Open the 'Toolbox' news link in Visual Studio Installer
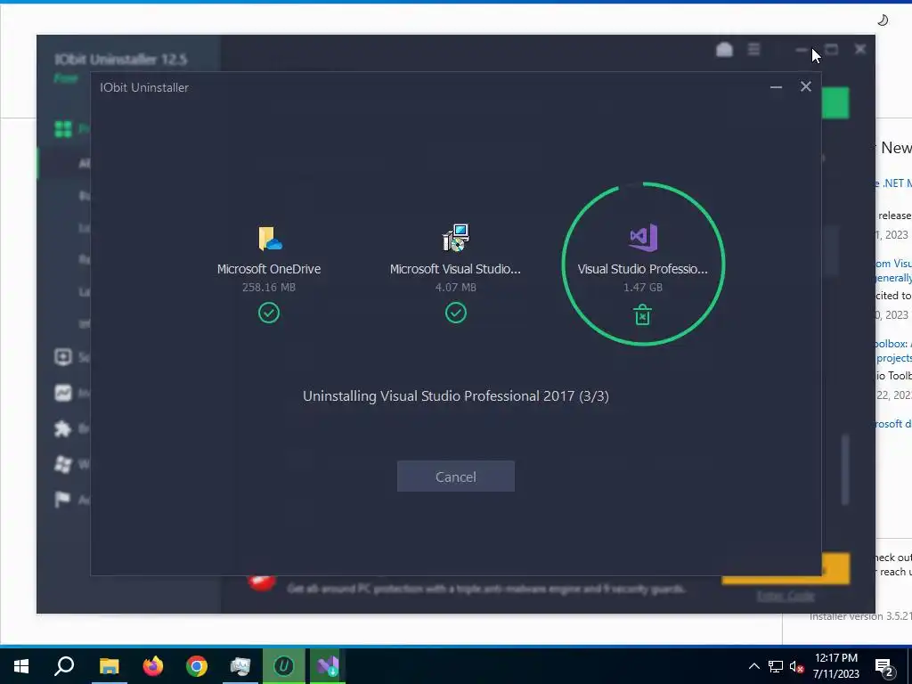Screen dimensions: 912x684 point(892,351)
